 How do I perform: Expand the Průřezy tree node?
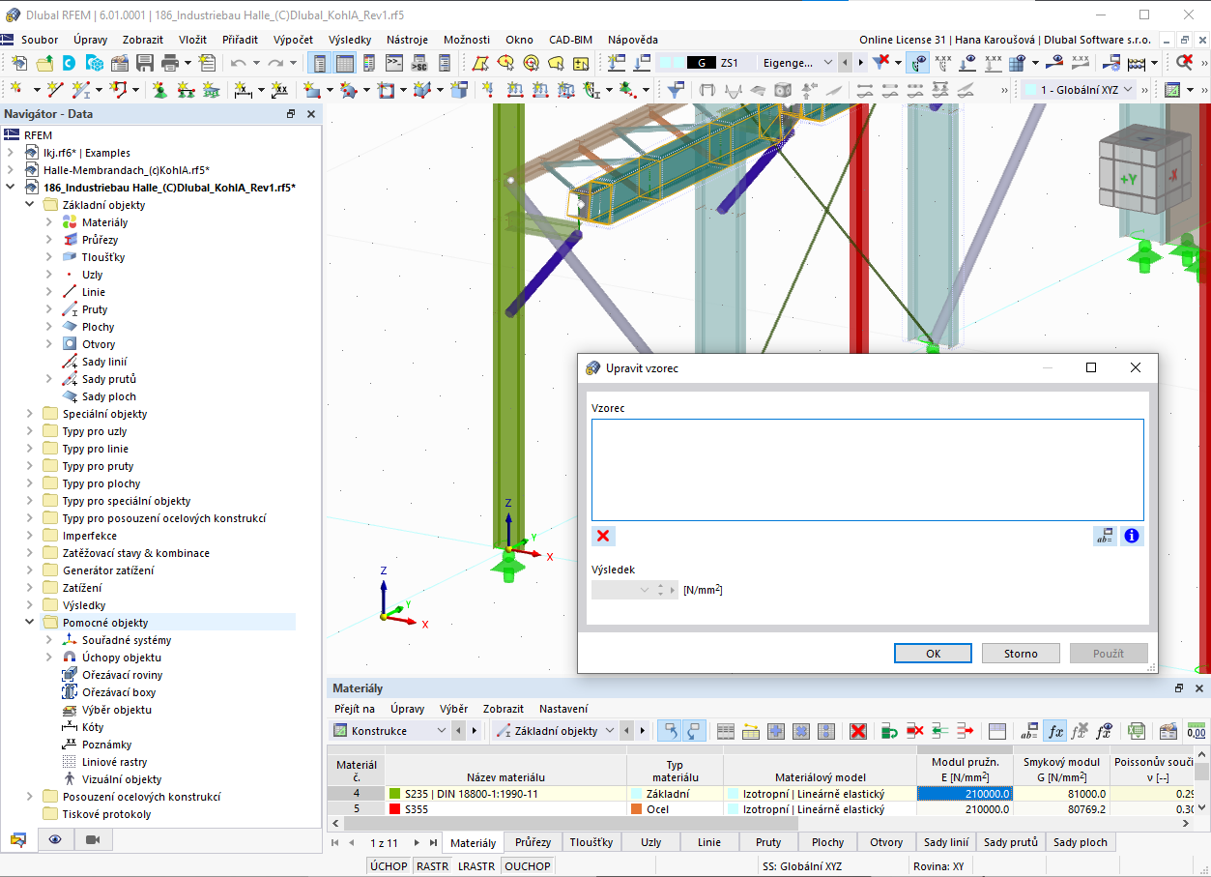(x=48, y=240)
